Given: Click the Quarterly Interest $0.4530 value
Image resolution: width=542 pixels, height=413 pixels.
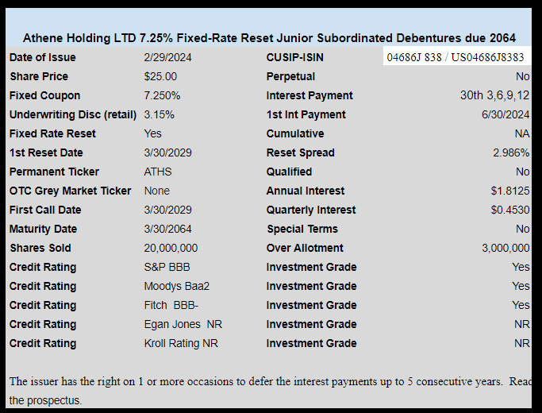Looking at the screenshot, I should pos(509,210).
